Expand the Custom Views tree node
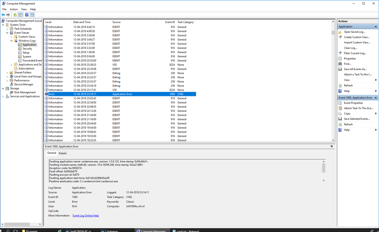The width and height of the screenshot is (379, 232). pyautogui.click(x=11, y=37)
